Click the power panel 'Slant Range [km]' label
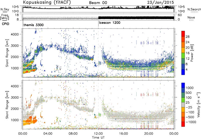 (7, 53)
